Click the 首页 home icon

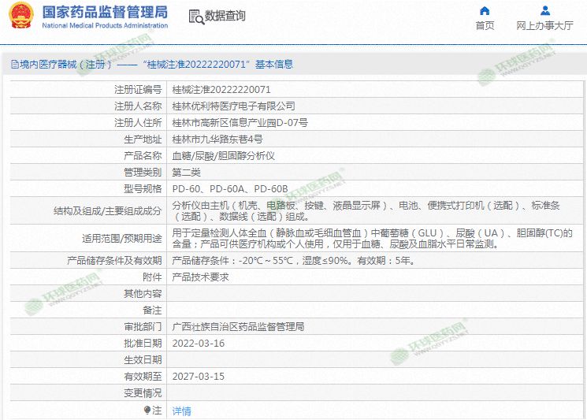tap(485, 11)
